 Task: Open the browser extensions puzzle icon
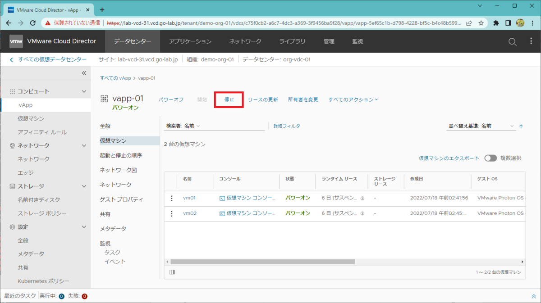(496, 23)
